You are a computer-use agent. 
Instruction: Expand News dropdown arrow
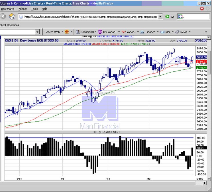coord(190,32)
